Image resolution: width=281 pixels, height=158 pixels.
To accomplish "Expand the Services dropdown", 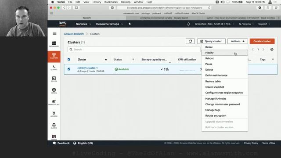I will [83, 24].
